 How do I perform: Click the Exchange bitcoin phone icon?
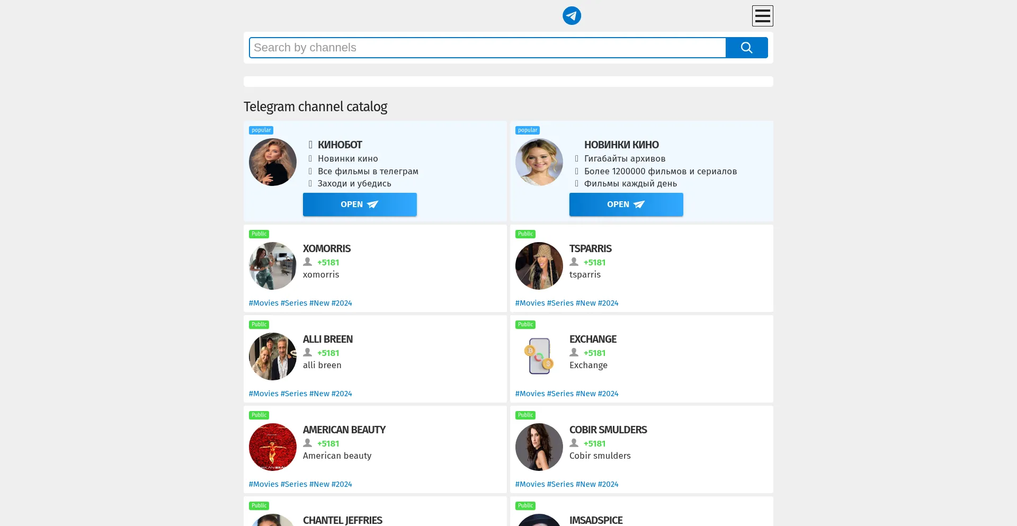pos(539,356)
